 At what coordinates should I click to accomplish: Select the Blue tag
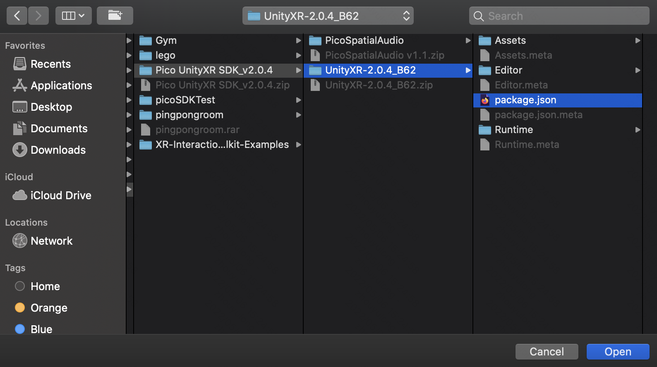click(x=34, y=329)
